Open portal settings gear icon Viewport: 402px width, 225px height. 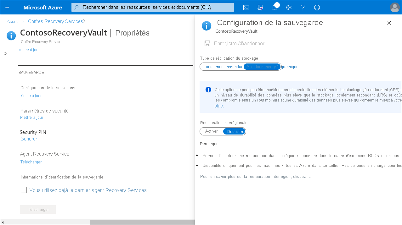tap(289, 8)
